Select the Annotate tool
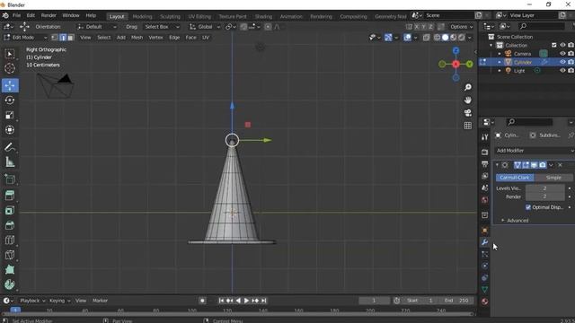The width and height of the screenshot is (575, 323). pos(10,147)
